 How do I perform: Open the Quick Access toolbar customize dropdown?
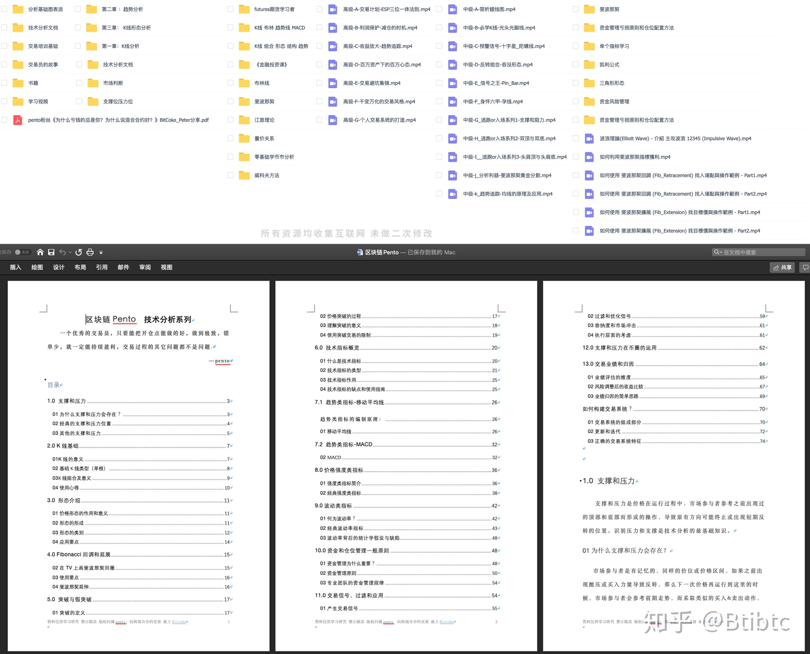point(101,252)
